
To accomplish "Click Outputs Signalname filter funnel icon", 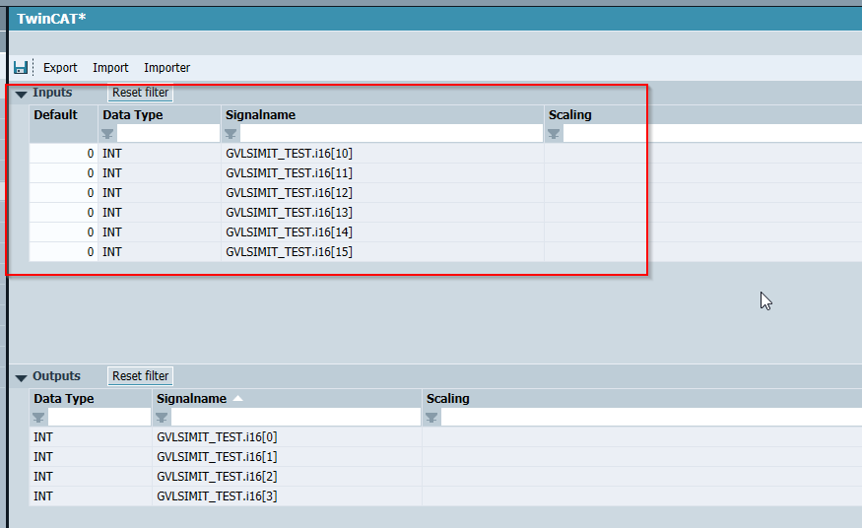I will point(162,418).
